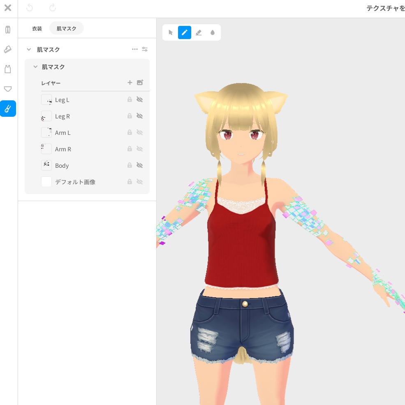Screen dimensions: 405x405
Task: Select the pants category icon in sidebar
Action: tap(8, 29)
